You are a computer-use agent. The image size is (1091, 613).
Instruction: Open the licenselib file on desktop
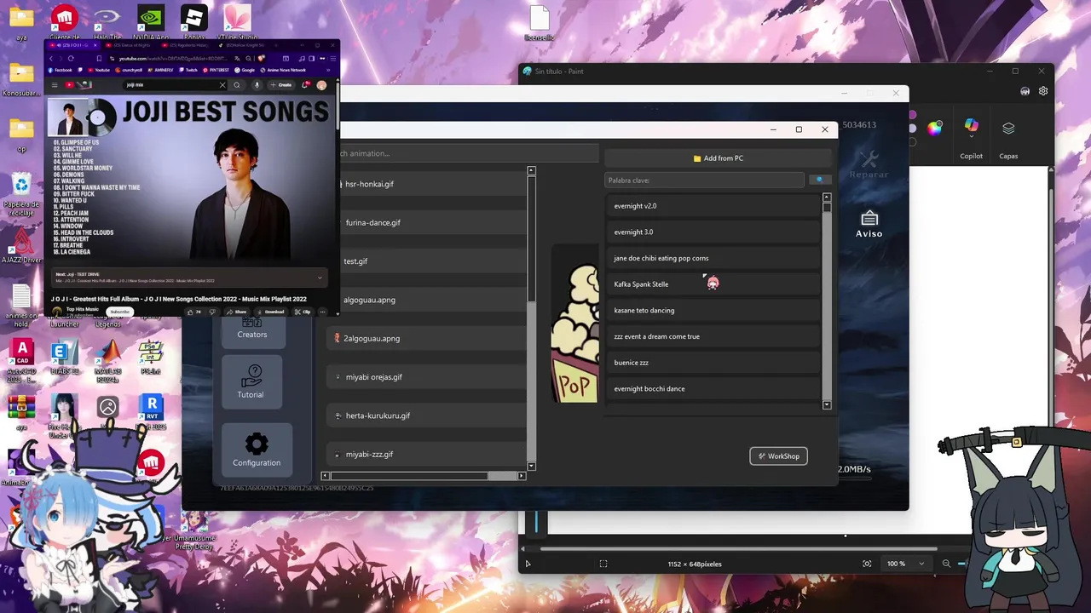540,24
